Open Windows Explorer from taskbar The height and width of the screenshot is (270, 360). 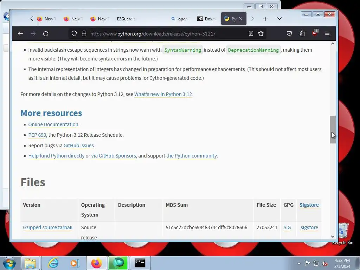[x=30, y=263]
